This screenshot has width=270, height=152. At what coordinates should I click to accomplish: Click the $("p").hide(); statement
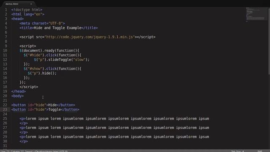click(x=42, y=73)
